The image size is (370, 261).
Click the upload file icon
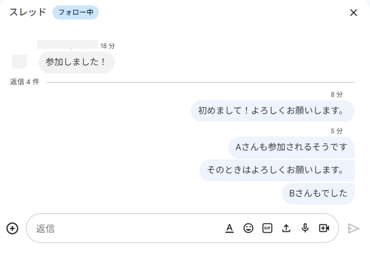click(x=286, y=228)
